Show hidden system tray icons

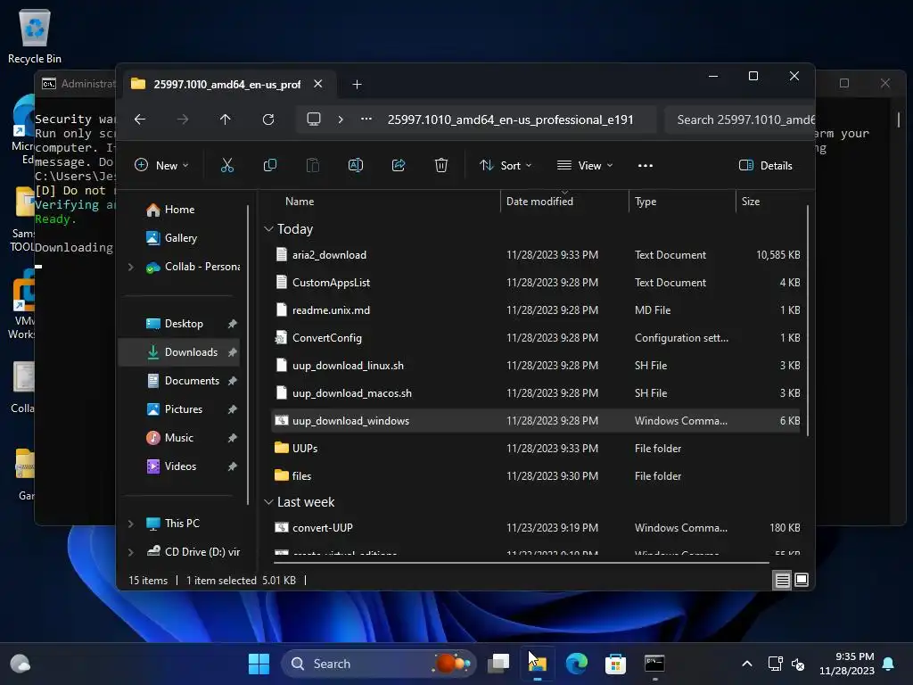point(747,664)
